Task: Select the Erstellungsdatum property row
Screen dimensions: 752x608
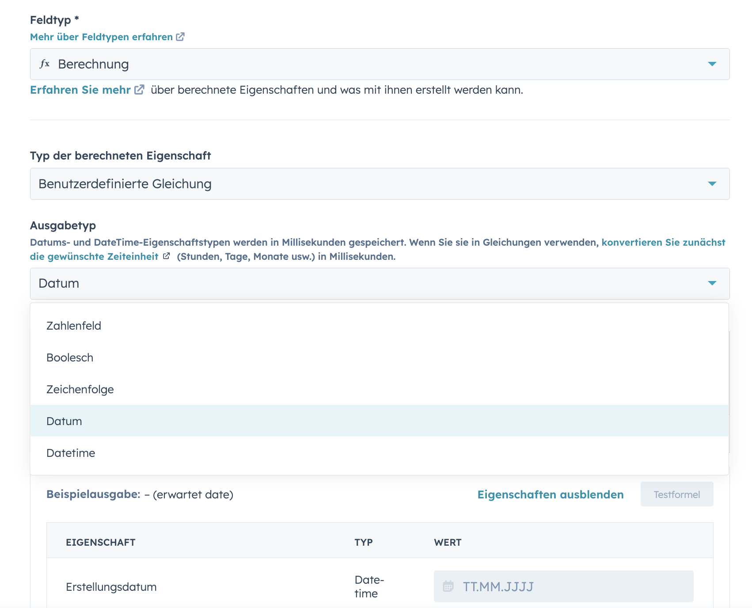Action: [111, 587]
